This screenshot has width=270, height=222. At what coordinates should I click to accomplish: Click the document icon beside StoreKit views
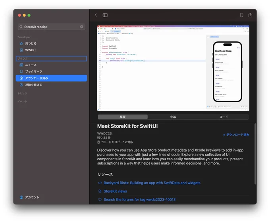tap(100, 191)
